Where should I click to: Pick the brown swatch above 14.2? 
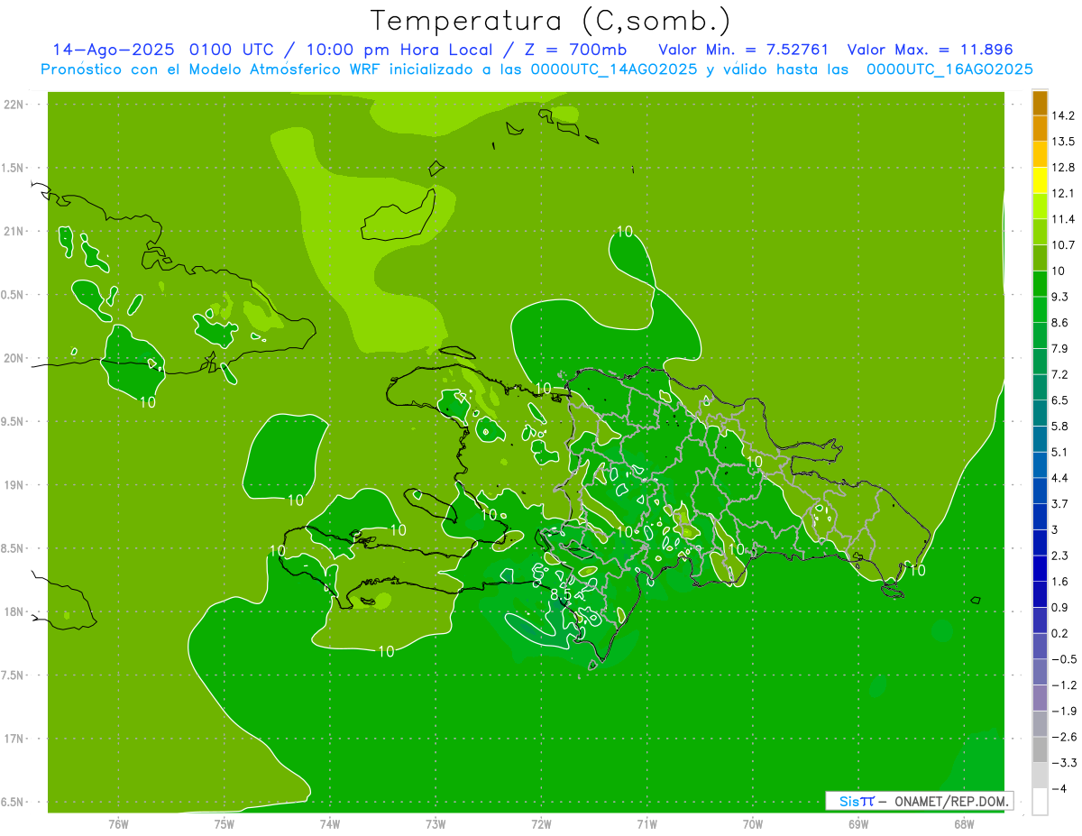click(x=1040, y=103)
